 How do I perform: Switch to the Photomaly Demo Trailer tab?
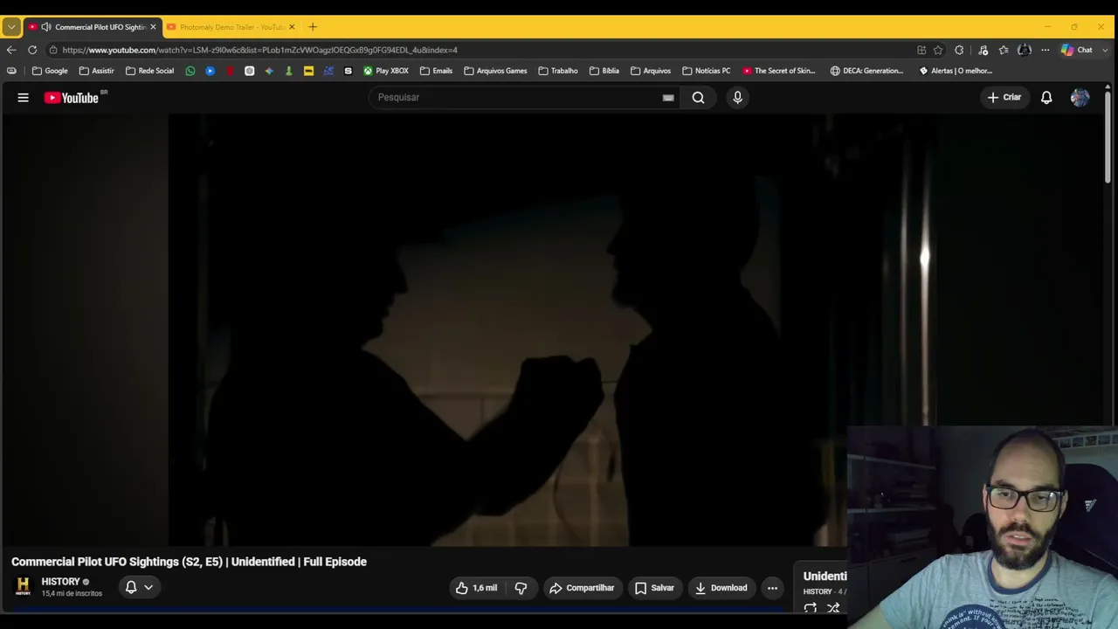point(231,27)
